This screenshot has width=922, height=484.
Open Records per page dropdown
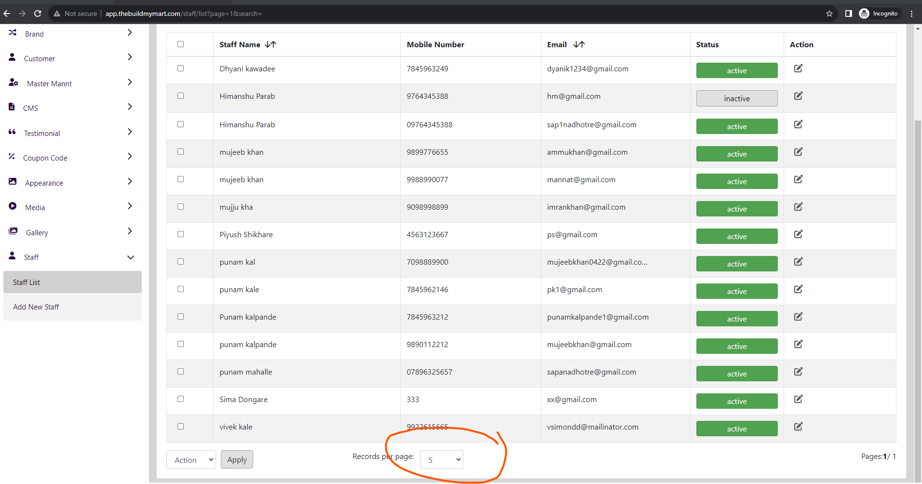(x=441, y=459)
